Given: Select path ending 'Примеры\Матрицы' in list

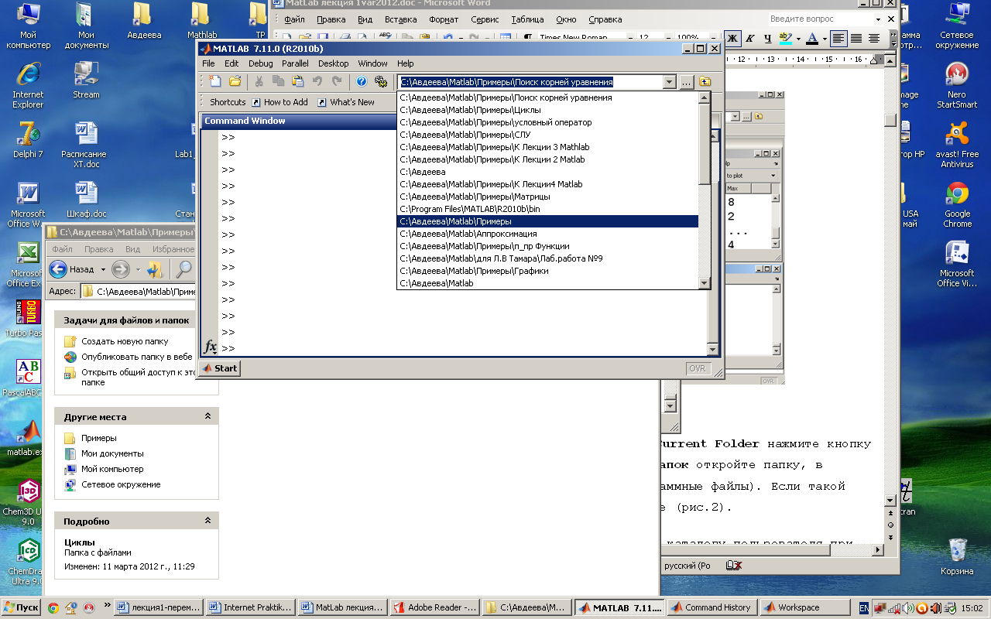Looking at the screenshot, I should 547,197.
